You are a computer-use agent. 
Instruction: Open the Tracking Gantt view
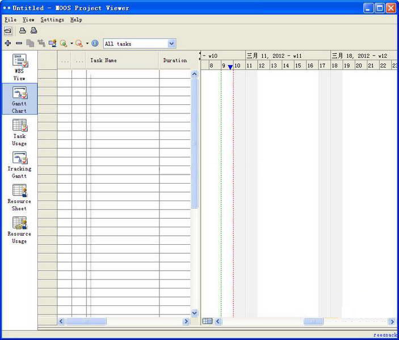click(x=19, y=165)
